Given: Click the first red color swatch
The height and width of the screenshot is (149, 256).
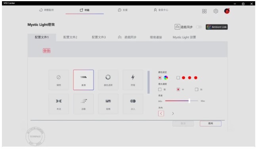Looking at the screenshot, I should pyautogui.click(x=183, y=78).
